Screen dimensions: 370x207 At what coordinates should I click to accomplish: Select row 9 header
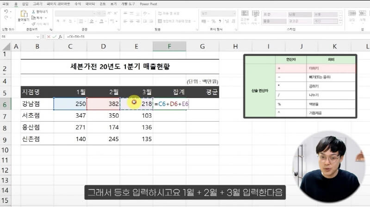(x=5, y=140)
